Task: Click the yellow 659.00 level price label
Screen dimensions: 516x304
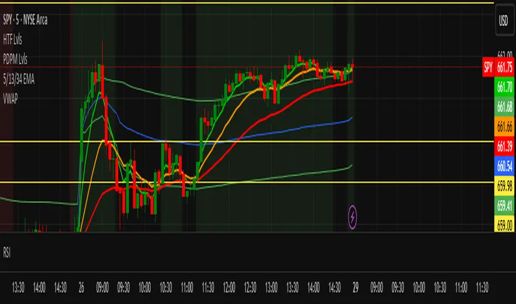Action: (504, 224)
